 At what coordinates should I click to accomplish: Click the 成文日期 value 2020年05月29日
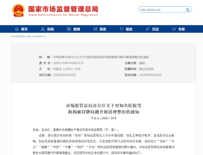tap(65, 75)
